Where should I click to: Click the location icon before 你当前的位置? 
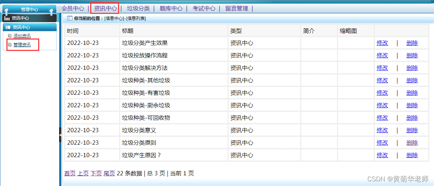[70, 18]
